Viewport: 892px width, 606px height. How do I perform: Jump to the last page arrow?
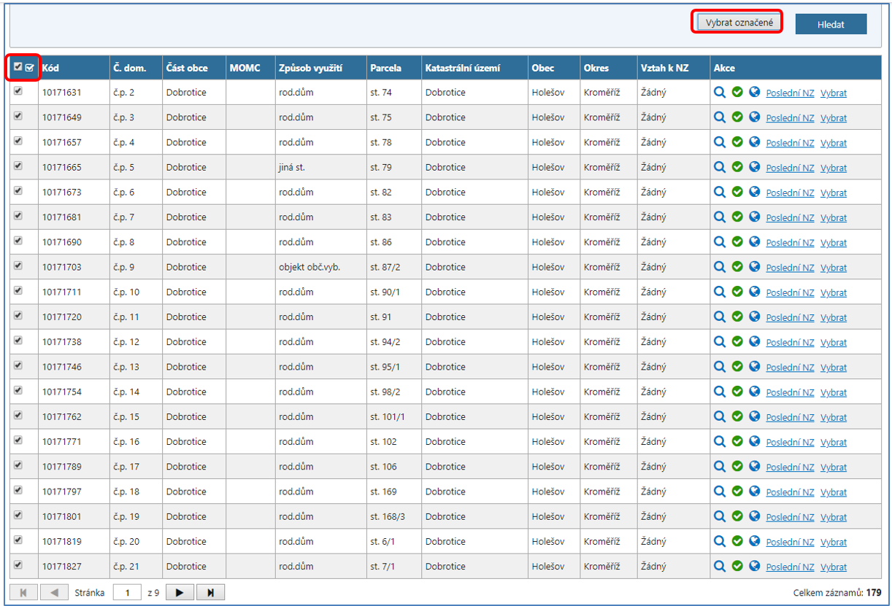click(x=210, y=592)
